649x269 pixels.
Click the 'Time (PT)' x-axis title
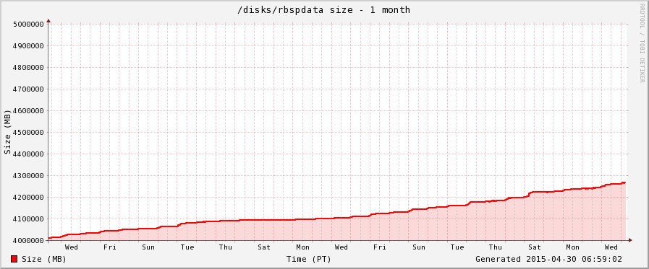(x=309, y=259)
